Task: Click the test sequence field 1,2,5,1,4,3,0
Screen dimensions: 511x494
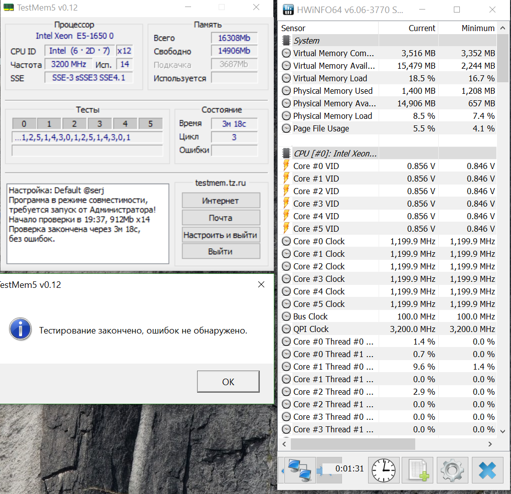Action: click(87, 137)
